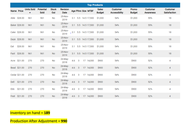Click the Customer Accessibility column header

click(117, 11)
